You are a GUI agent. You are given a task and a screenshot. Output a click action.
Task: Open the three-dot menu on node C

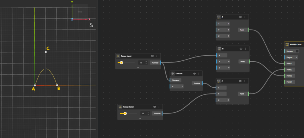point(245,81)
